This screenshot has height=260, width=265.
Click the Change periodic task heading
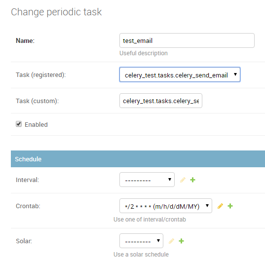56,12
